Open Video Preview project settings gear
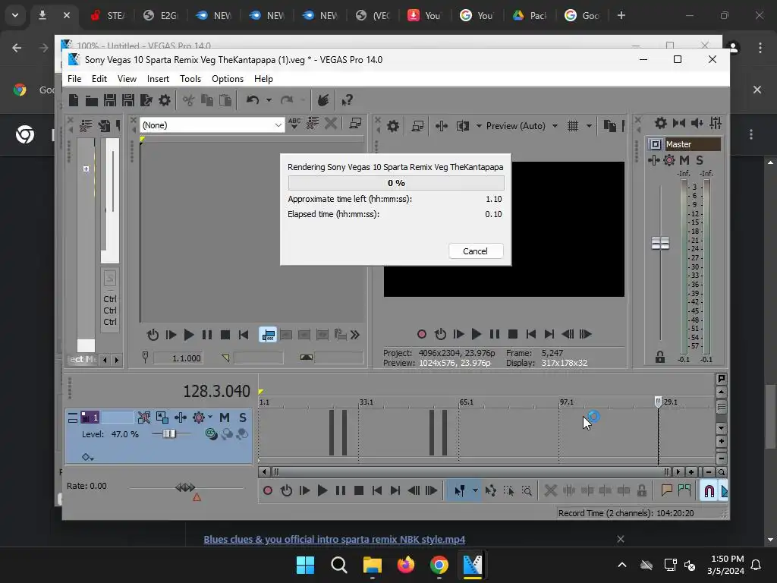The width and height of the screenshot is (777, 583). pyautogui.click(x=393, y=126)
